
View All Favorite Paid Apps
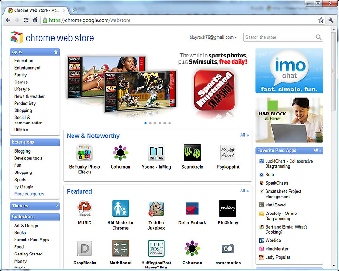[317, 150]
